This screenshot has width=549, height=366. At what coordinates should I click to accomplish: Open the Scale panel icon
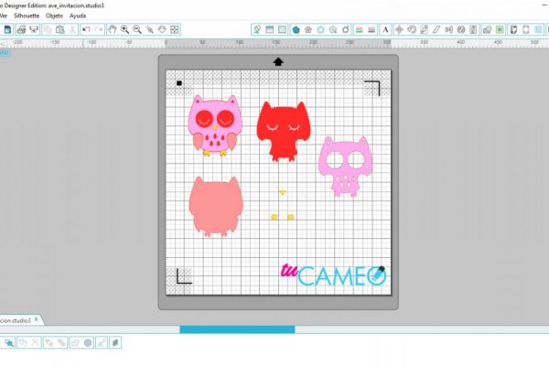pos(424,30)
